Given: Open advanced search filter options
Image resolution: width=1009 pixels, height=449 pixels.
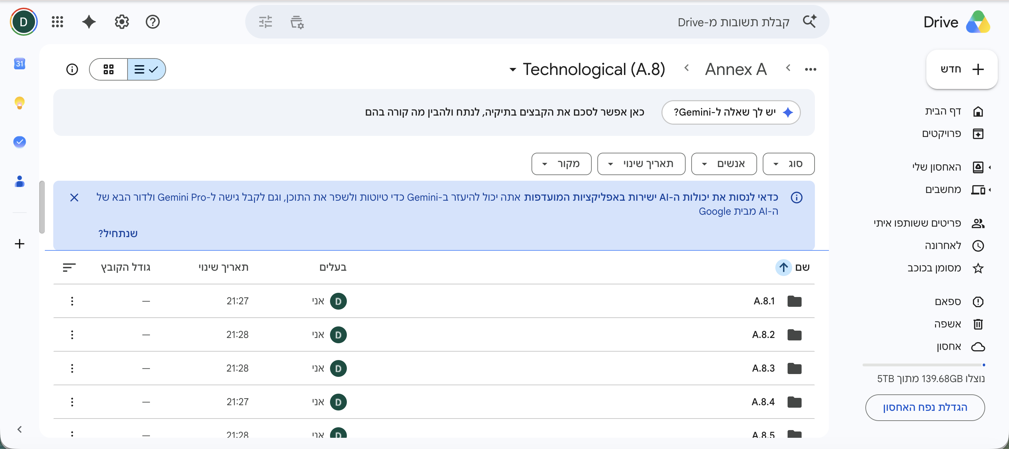Looking at the screenshot, I should click(x=266, y=22).
